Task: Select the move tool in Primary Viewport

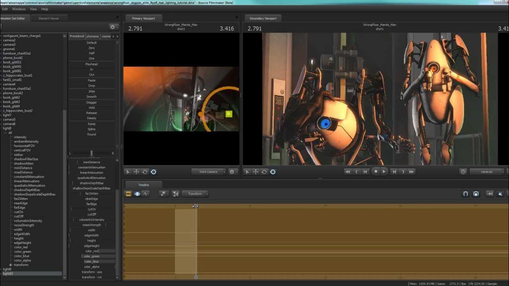Action: click(136, 172)
